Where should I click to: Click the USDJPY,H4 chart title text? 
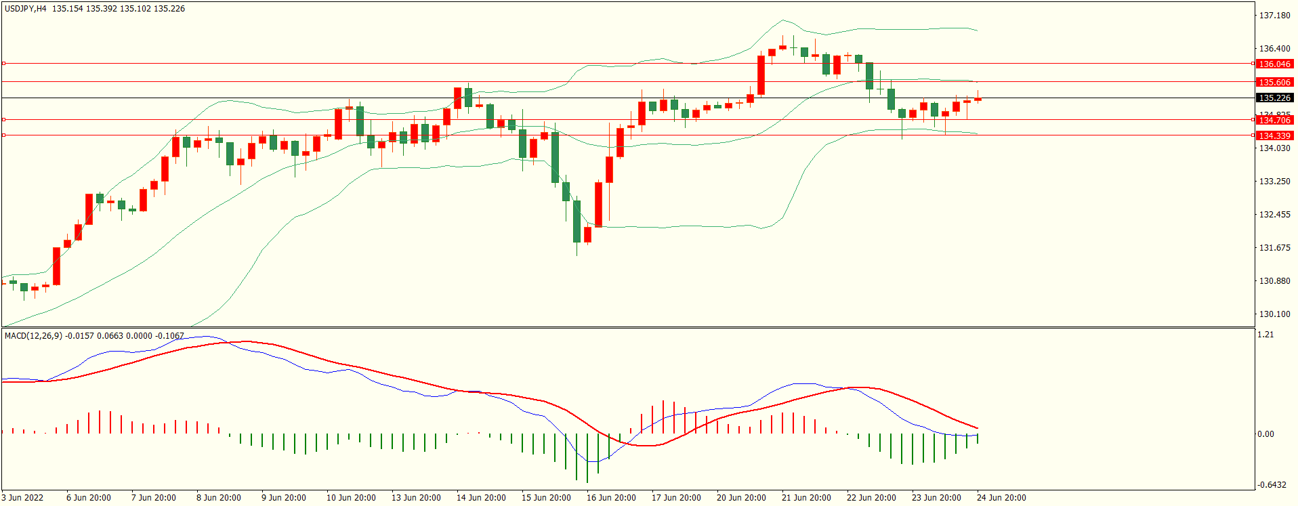26,9
